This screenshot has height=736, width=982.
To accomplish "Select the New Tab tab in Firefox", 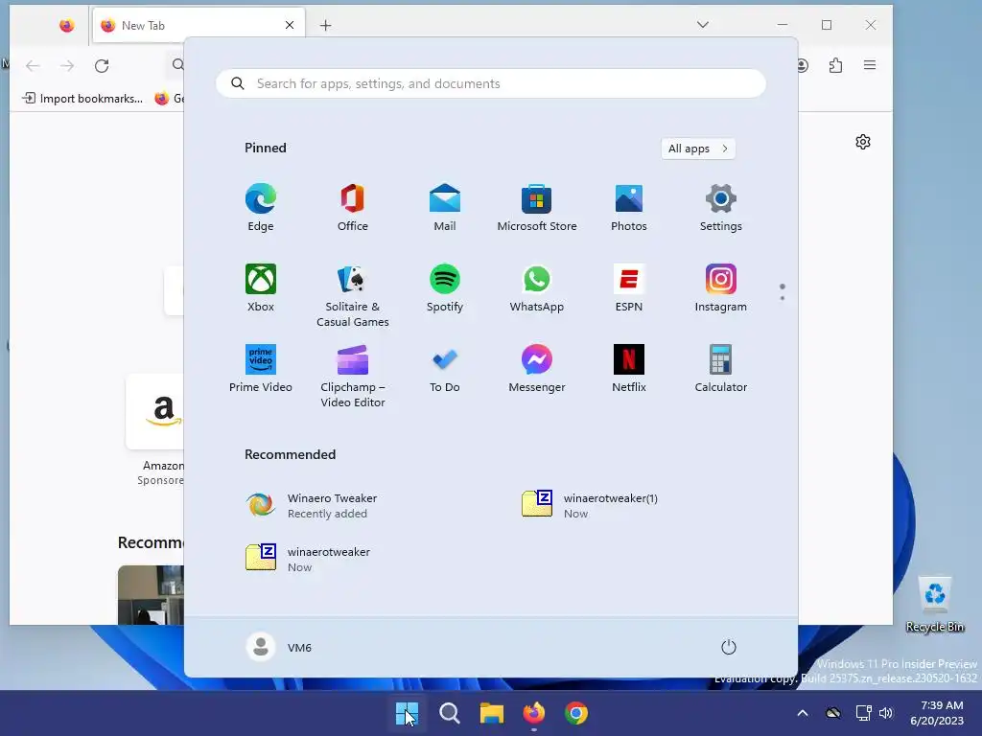I will pos(199,26).
